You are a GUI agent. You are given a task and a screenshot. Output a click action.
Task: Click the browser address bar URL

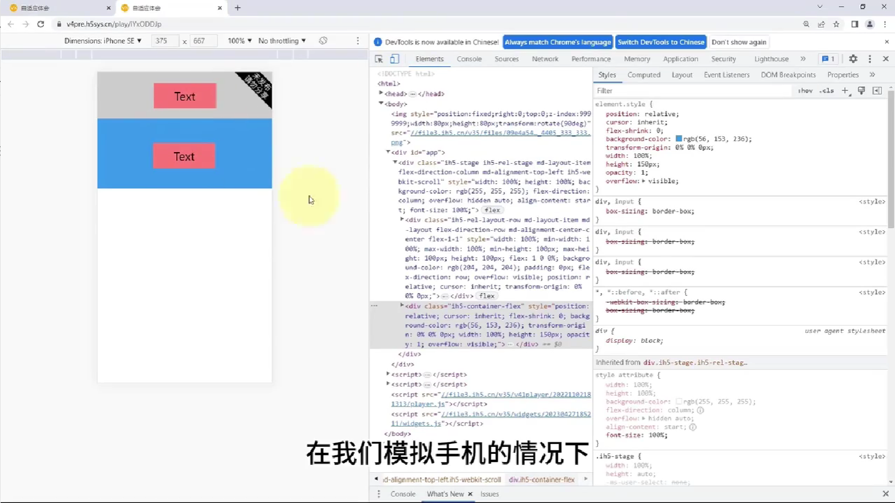pyautogui.click(x=114, y=24)
